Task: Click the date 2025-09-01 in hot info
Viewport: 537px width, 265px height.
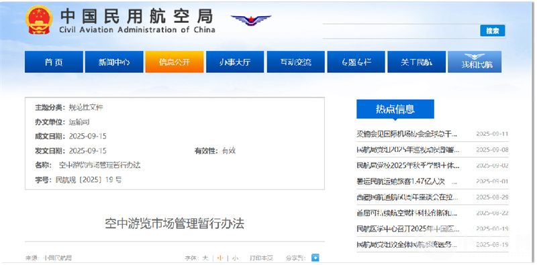Action: coord(492,181)
